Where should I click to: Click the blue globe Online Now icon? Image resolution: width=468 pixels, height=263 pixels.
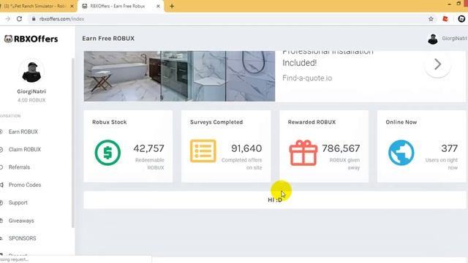[401, 153]
